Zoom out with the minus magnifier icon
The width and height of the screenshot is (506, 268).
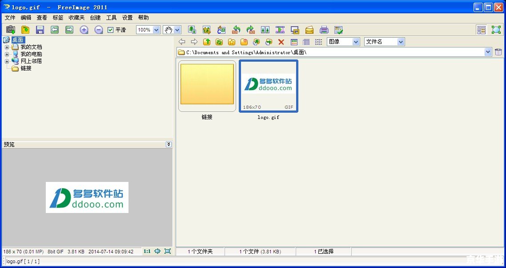tap(99, 30)
